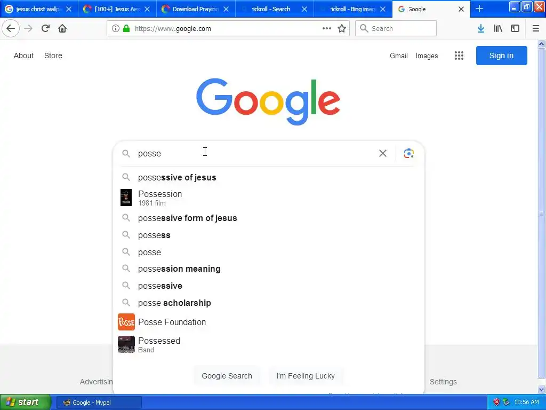Screen dimensions: 546x410
Task: Click the red shield security tray icon
Action: (496, 403)
